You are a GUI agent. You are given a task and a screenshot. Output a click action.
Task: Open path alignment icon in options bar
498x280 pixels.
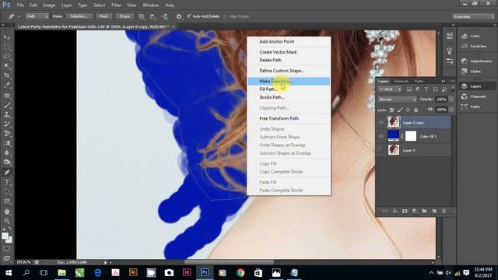coord(153,16)
